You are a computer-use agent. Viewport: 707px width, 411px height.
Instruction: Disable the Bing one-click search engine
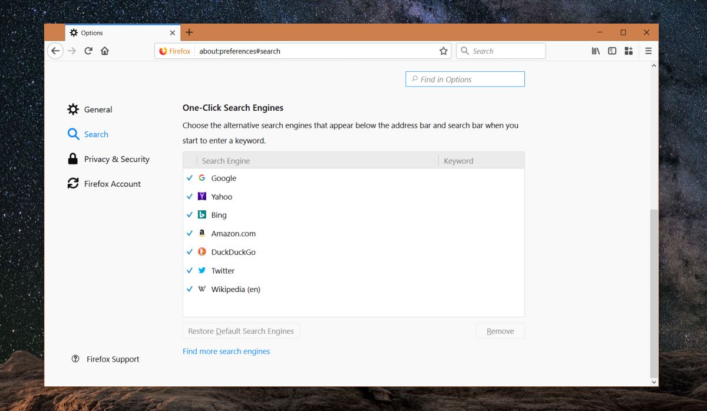[190, 215]
